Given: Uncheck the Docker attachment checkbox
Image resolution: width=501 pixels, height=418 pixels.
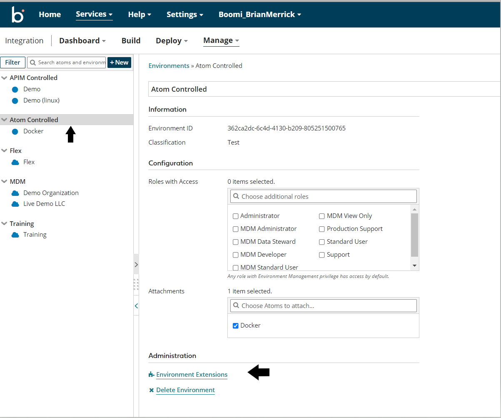Looking at the screenshot, I should click(235, 325).
